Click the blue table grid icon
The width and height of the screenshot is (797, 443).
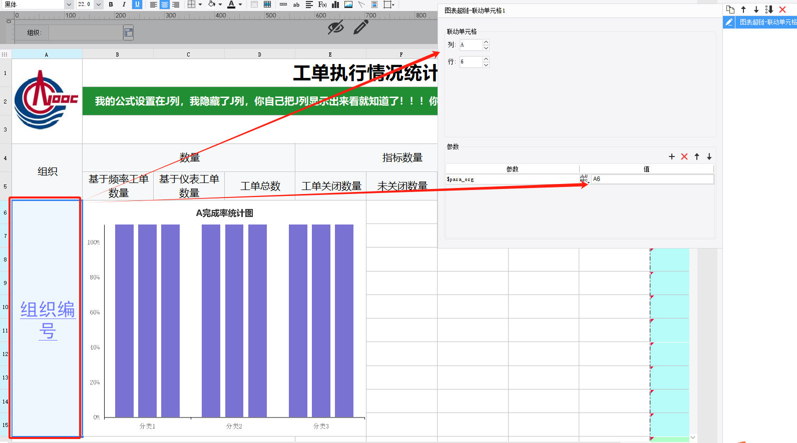coord(267,4)
